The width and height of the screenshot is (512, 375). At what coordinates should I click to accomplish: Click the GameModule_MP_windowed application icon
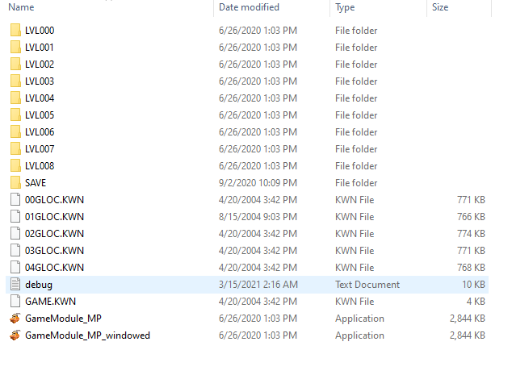pyautogui.click(x=15, y=335)
